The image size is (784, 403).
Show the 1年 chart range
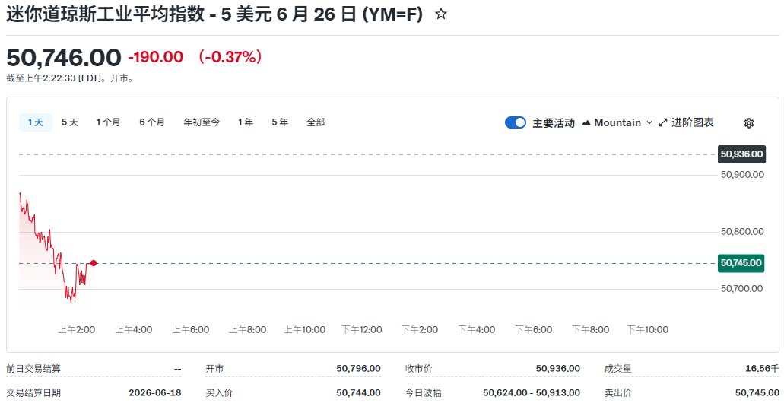pos(246,122)
